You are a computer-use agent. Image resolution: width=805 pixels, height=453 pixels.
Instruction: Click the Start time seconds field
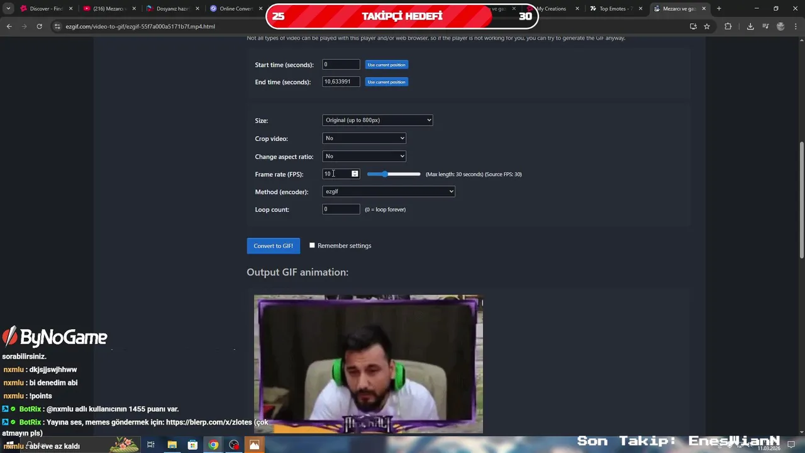tap(341, 64)
